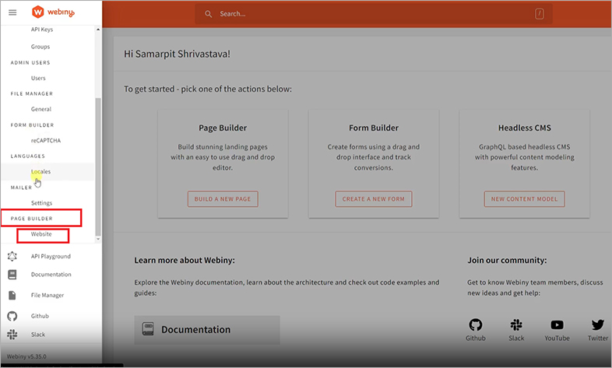Click the FORM BUILDER section heading
Image resolution: width=612 pixels, height=368 pixels.
pyautogui.click(x=32, y=125)
